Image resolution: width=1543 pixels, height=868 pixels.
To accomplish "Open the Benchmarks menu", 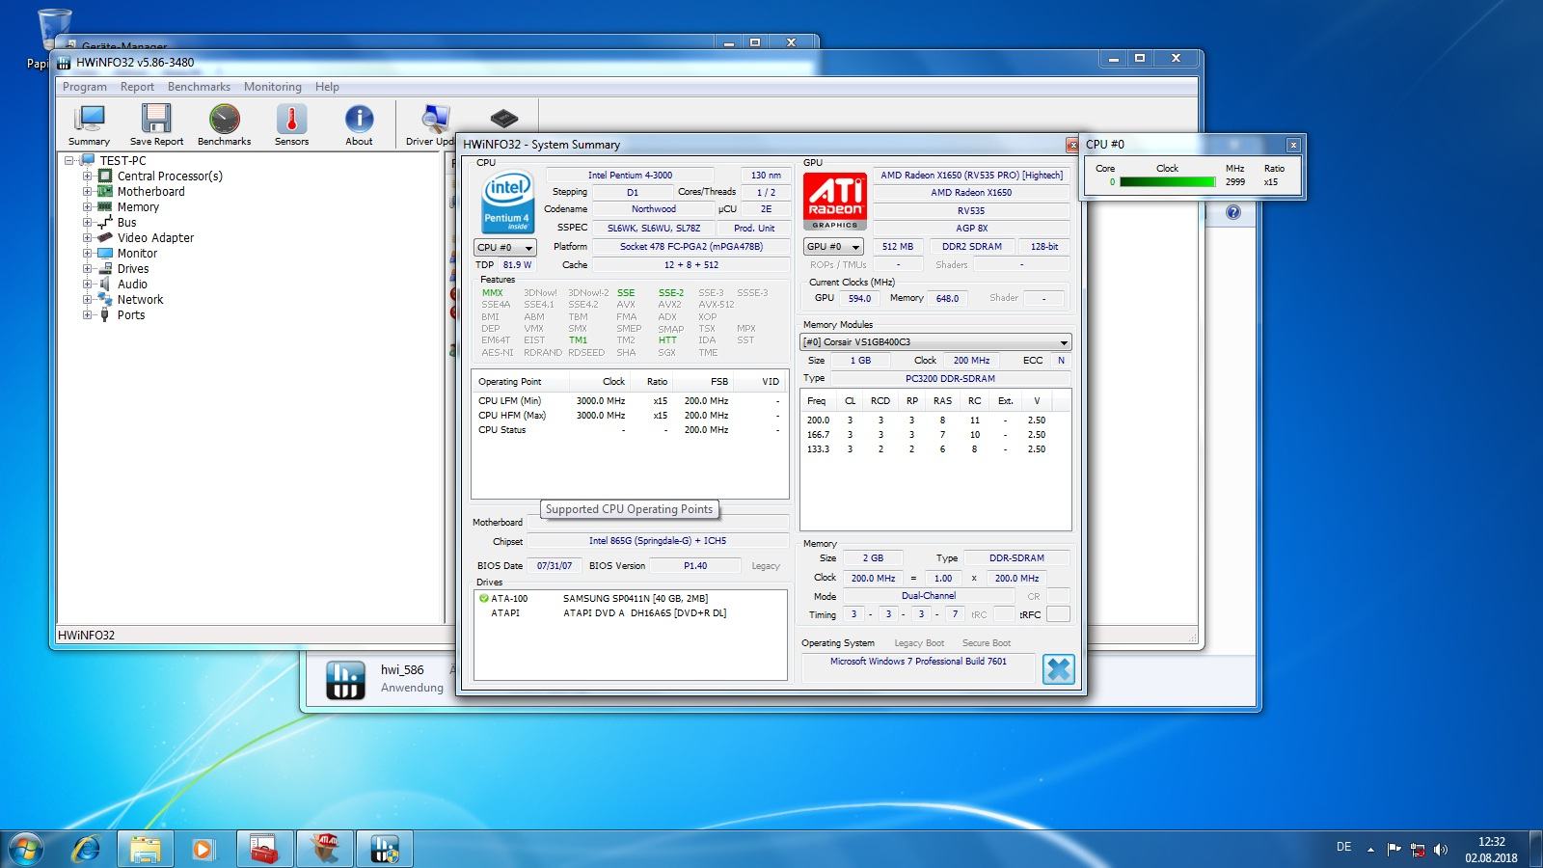I will tap(199, 87).
